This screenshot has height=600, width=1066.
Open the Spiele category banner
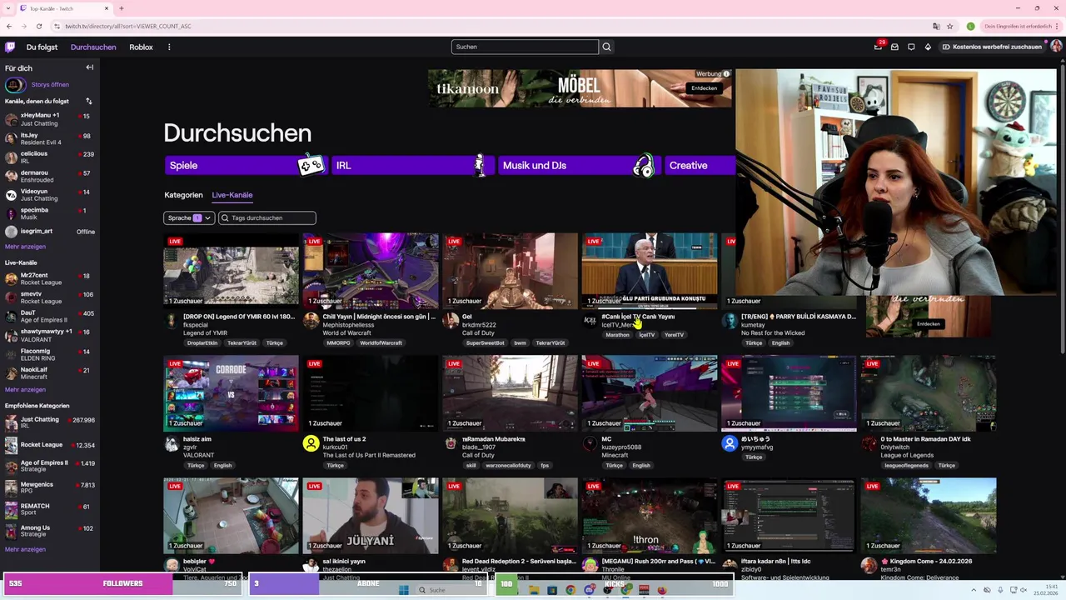point(245,165)
